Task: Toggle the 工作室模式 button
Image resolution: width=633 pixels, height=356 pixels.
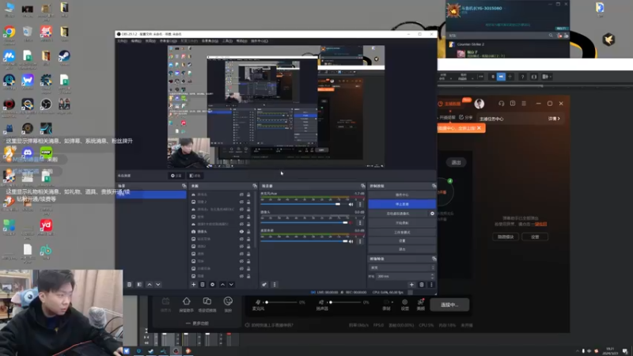Action: click(402, 232)
